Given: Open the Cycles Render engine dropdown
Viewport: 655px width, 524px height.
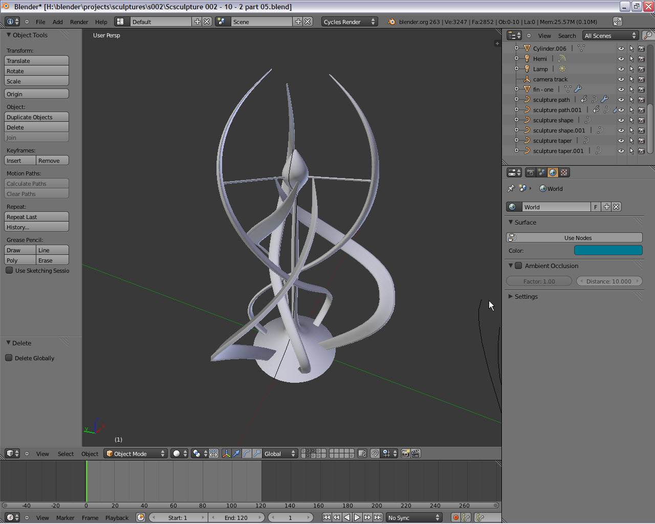Looking at the screenshot, I should click(x=350, y=21).
